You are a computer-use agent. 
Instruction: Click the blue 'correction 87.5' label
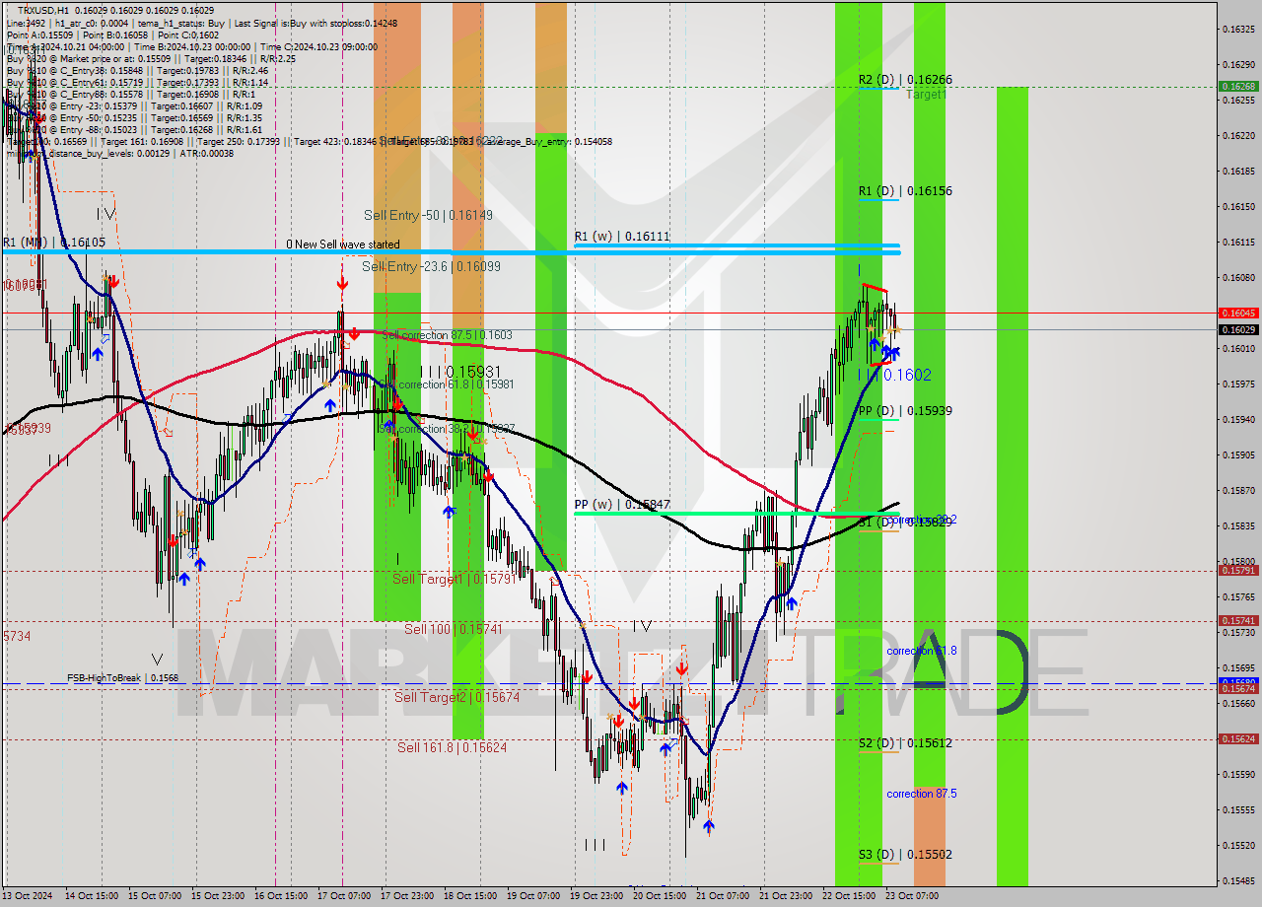tap(921, 794)
